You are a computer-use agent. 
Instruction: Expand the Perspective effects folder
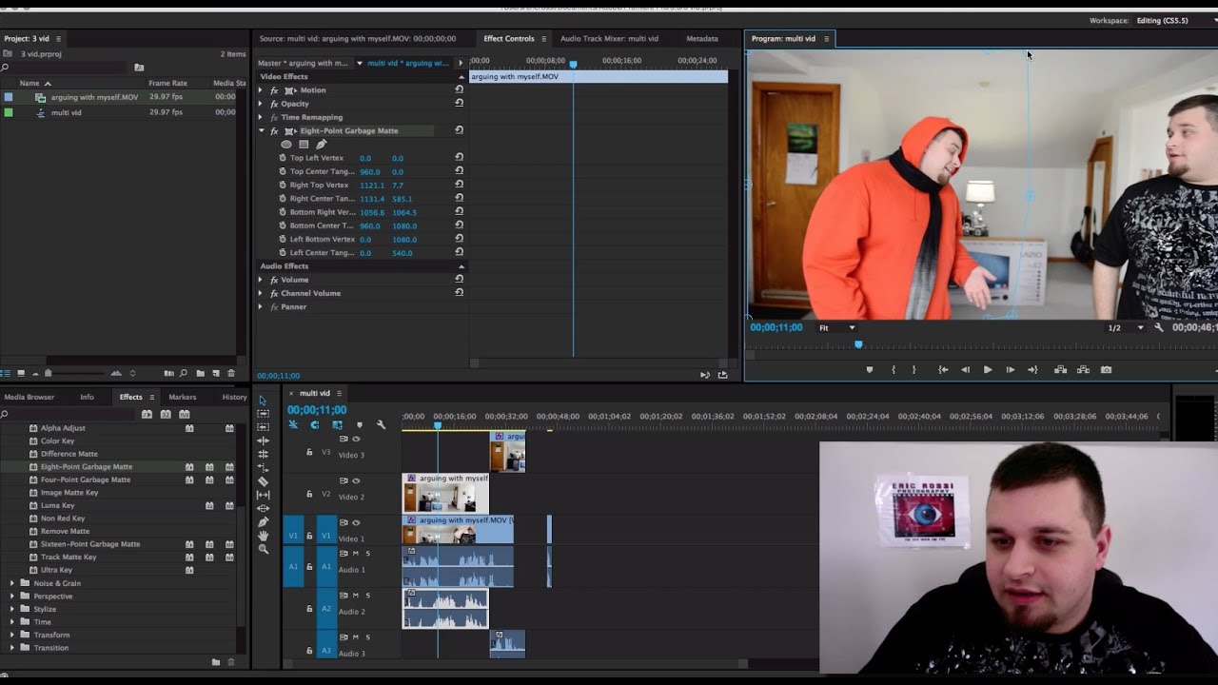point(12,597)
